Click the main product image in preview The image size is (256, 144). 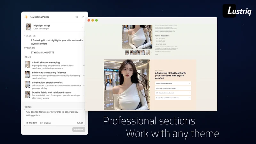coord(137,37)
